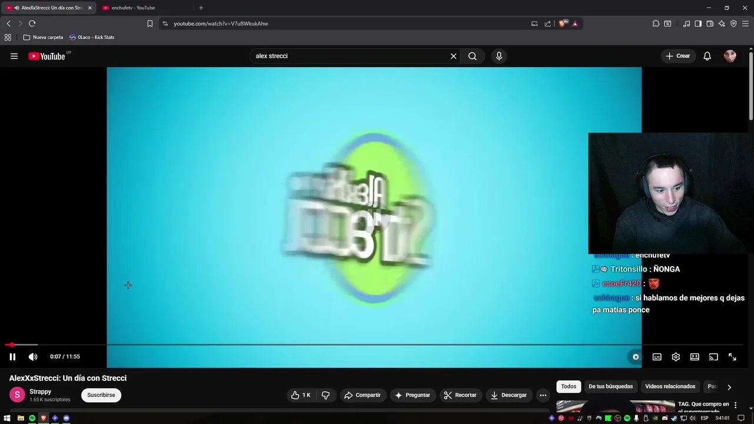Open the Strappy channel name link

pyautogui.click(x=40, y=392)
